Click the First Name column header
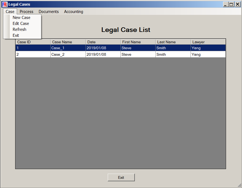The width and height of the screenshot is (242, 188). (x=138, y=42)
